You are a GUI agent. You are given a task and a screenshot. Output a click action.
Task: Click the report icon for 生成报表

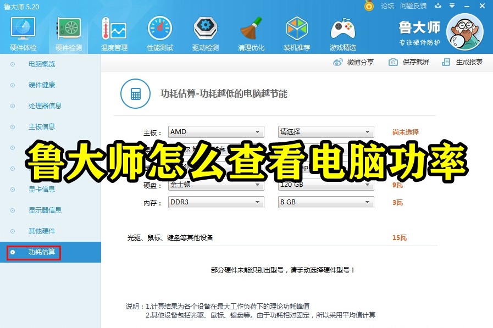[x=446, y=62]
